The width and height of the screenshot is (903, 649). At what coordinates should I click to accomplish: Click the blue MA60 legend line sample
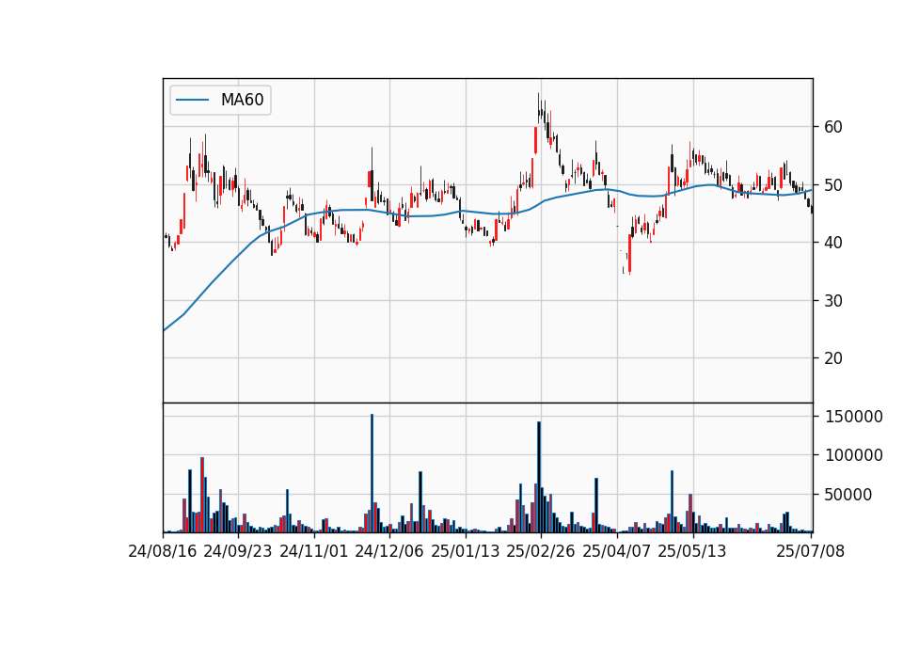(192, 100)
